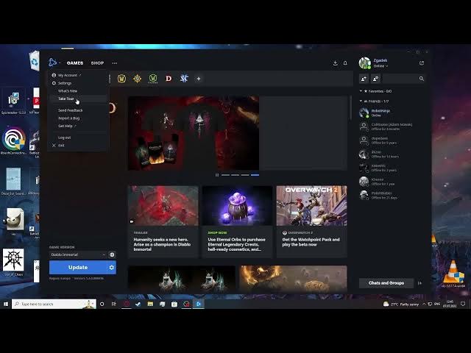Image resolution: width=471 pixels, height=353 pixels.
Task: Collapse the Friends group
Action: pos(361,101)
